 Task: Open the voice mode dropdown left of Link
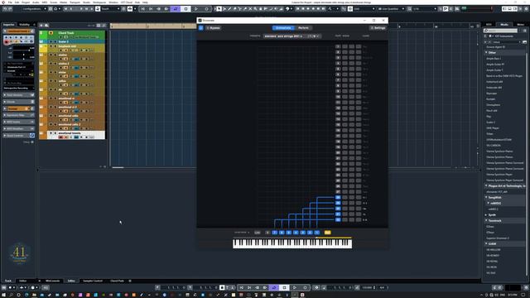click(242, 233)
